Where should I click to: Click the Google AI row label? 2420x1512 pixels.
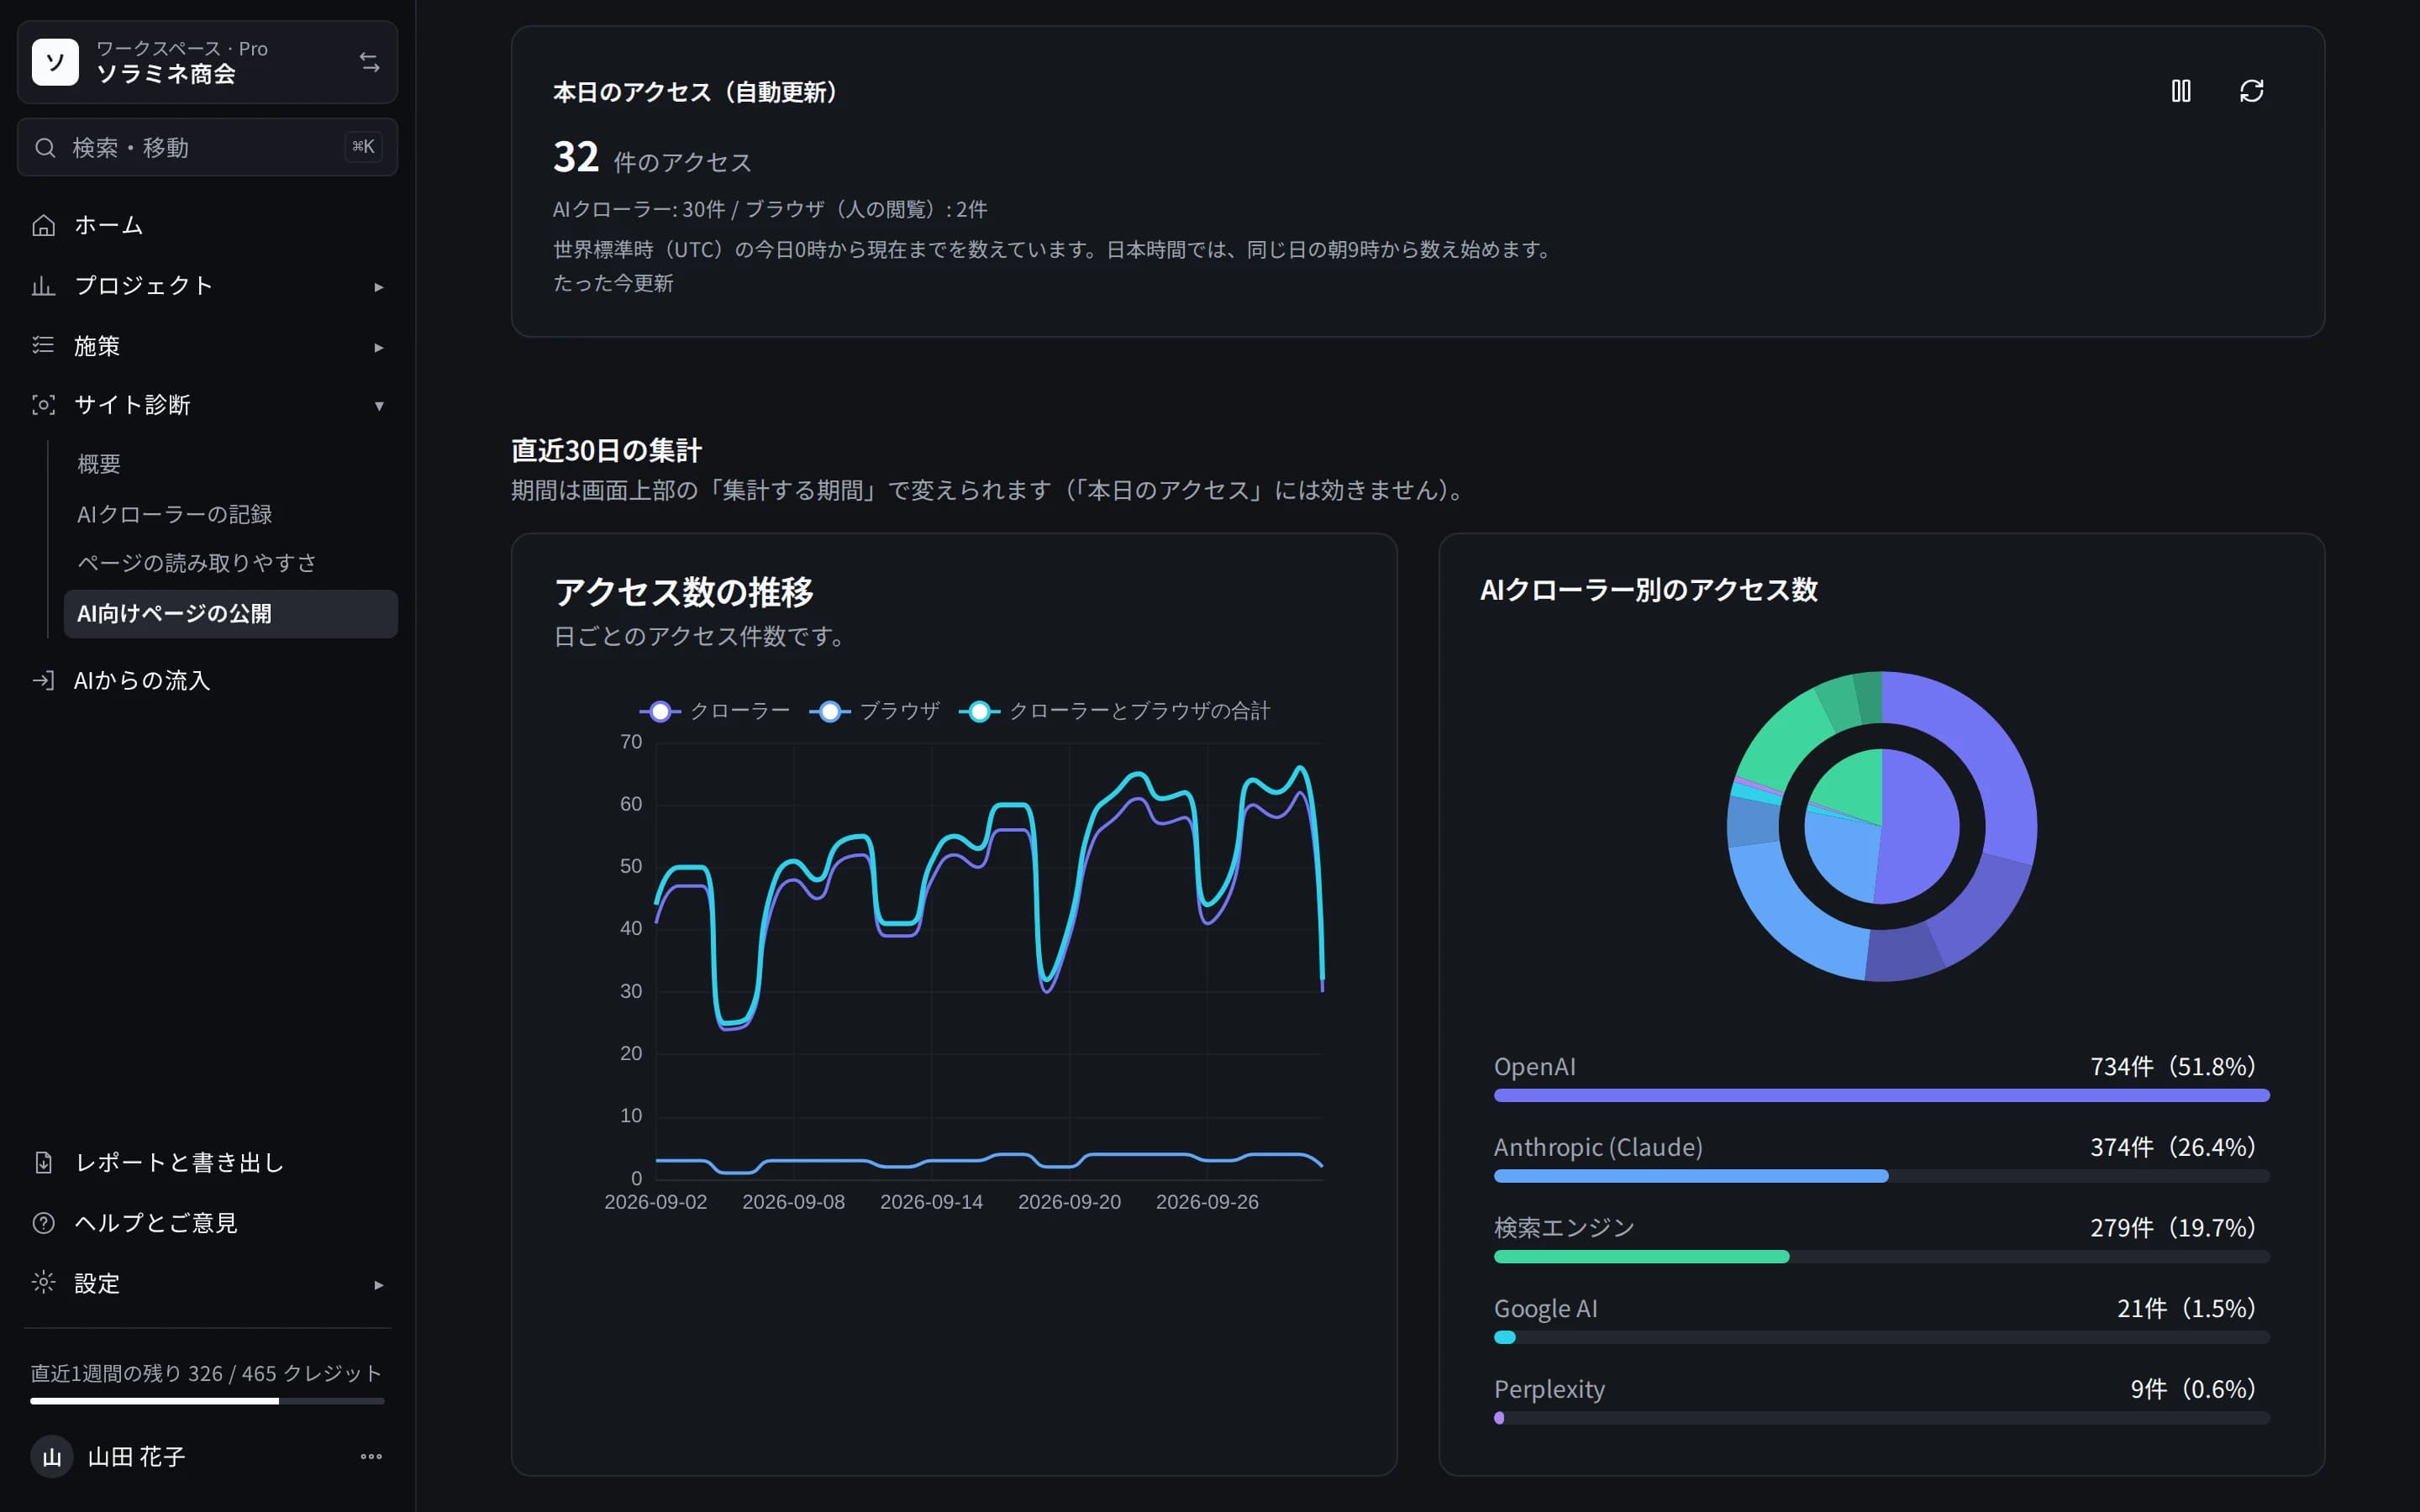1545,1309
